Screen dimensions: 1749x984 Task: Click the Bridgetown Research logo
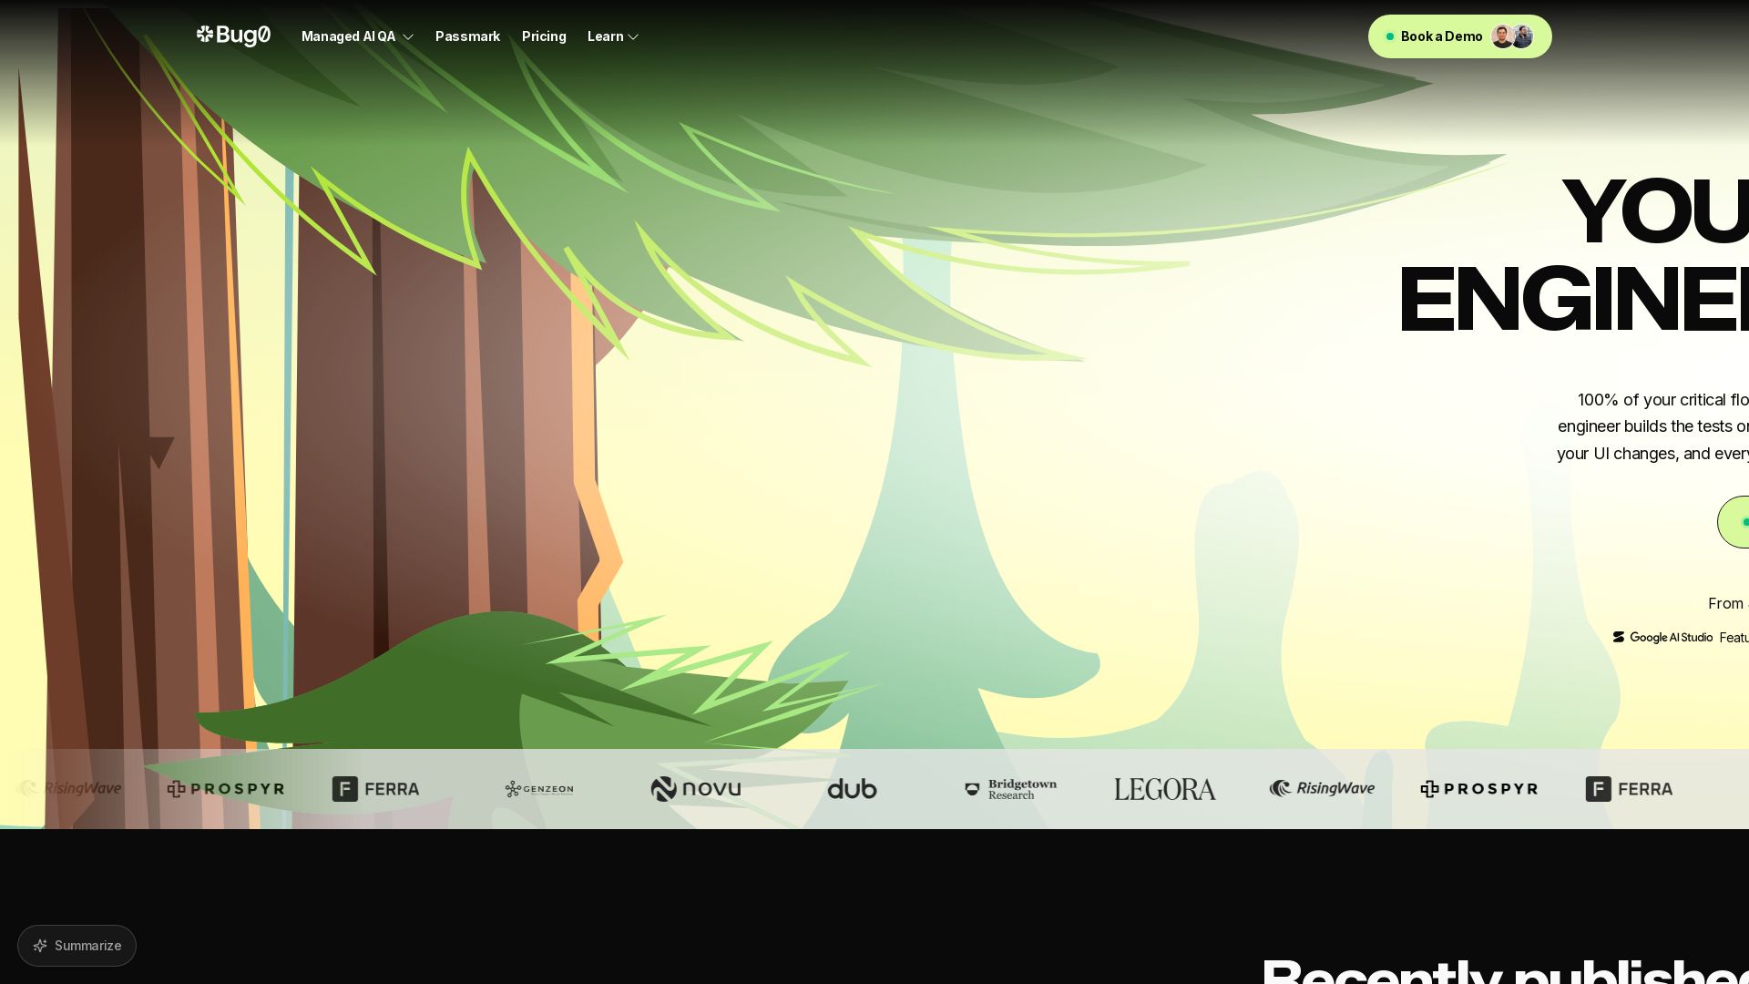[1011, 789]
